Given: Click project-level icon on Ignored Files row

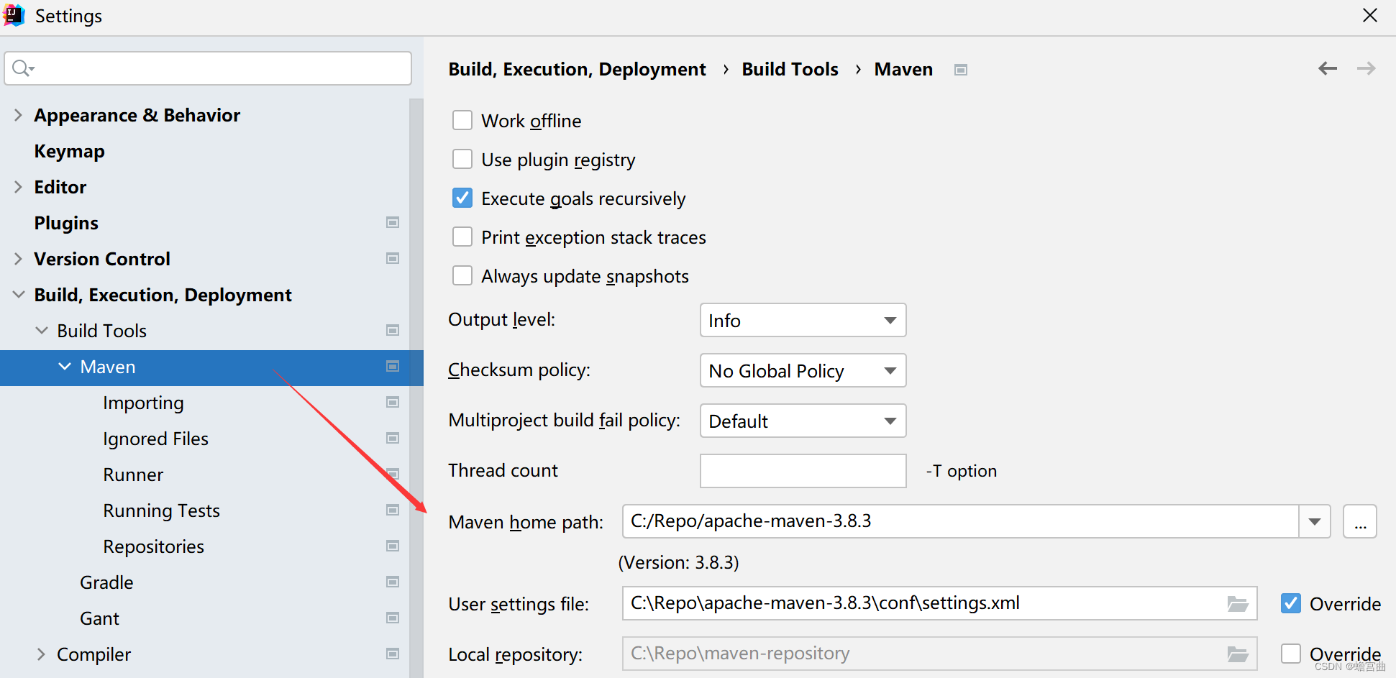Looking at the screenshot, I should coord(393,438).
